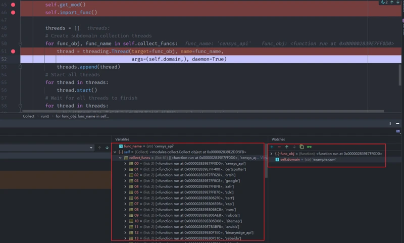The width and height of the screenshot is (404, 243).
Task: Click 'thread.start()' code on line 56
Action: tap(77, 90)
